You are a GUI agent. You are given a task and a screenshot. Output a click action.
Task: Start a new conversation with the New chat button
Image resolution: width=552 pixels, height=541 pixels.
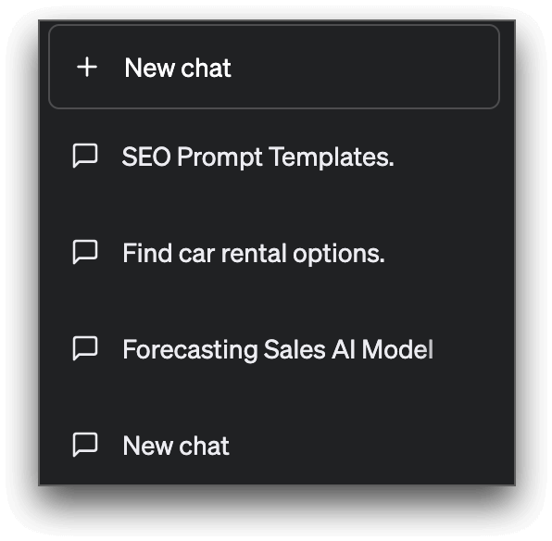[x=274, y=67]
